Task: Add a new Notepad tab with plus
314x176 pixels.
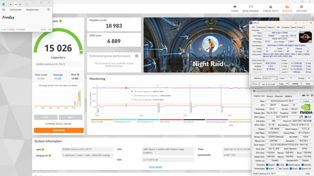Action: (27, 4)
